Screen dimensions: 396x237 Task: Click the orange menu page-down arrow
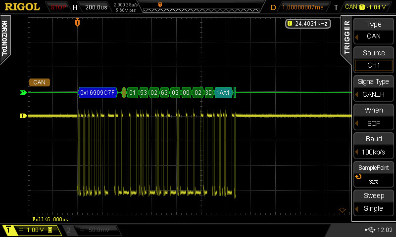pyautogui.click(x=342, y=210)
